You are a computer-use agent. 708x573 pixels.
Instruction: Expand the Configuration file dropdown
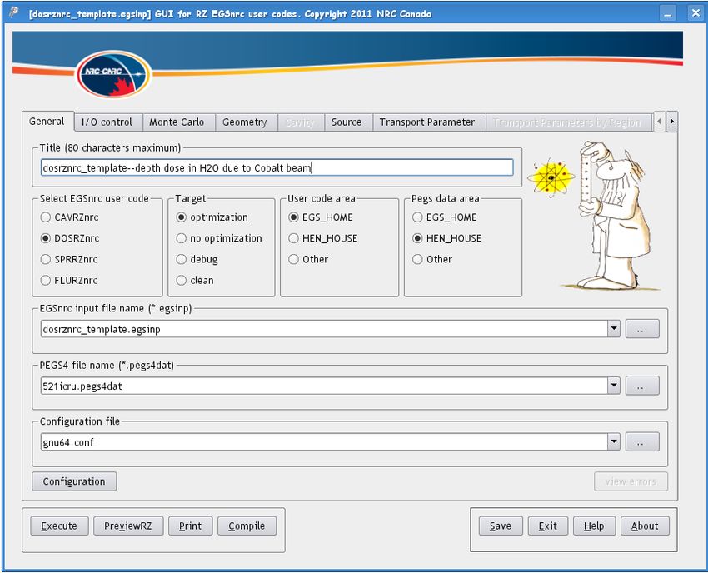coord(614,441)
